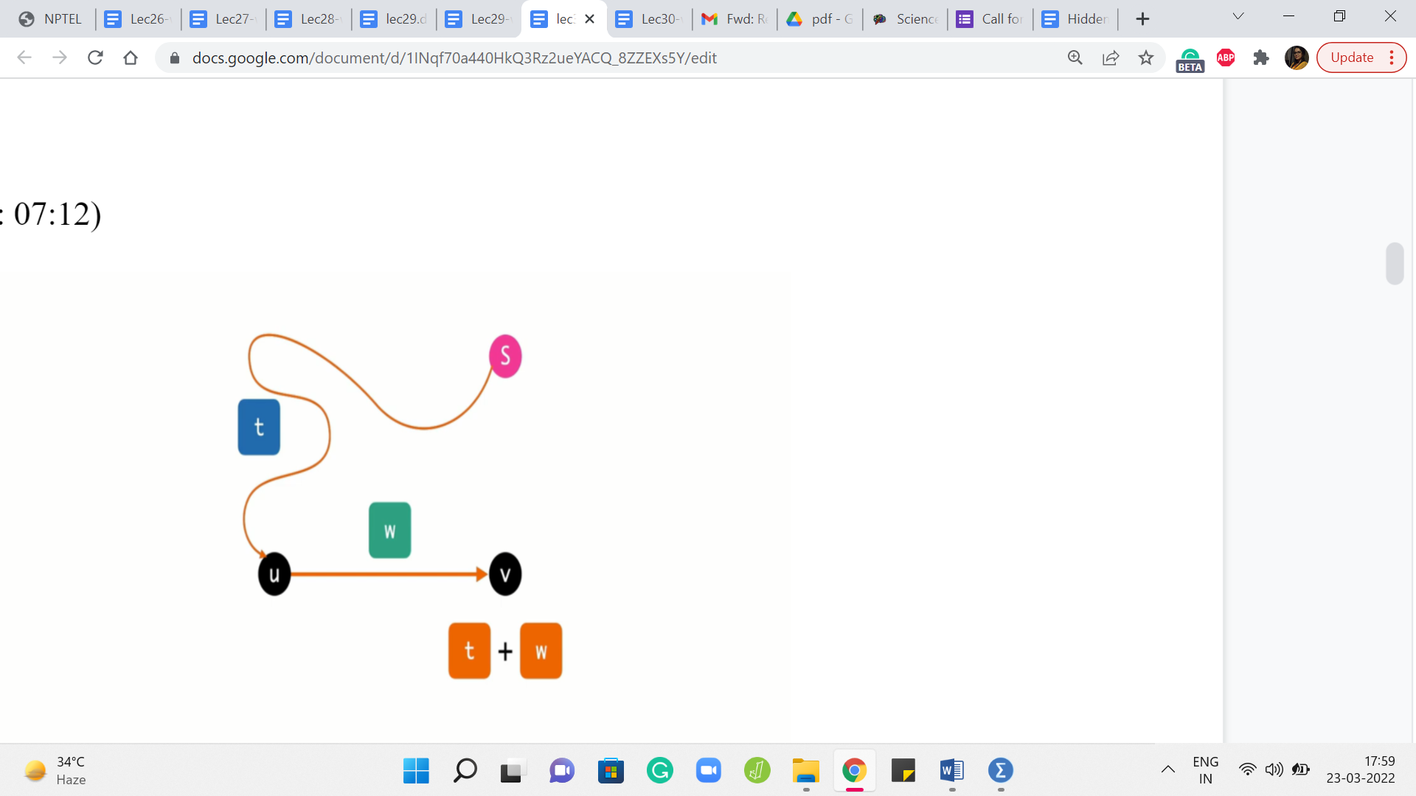Switch to the NPTEL tab

point(50,19)
